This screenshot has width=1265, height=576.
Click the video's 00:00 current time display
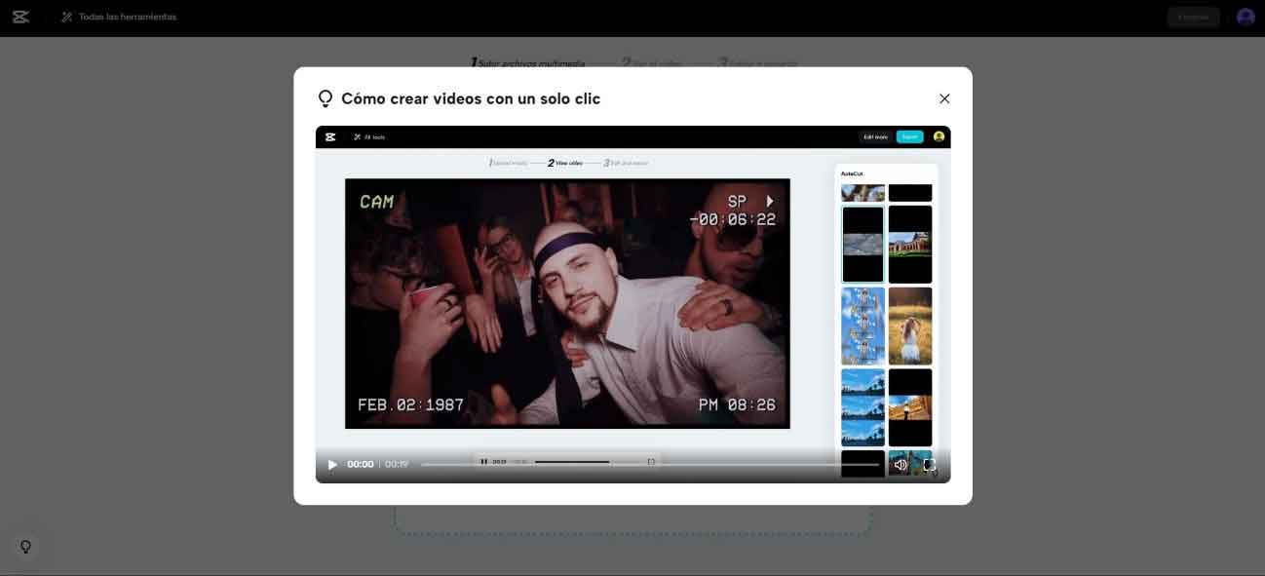tap(360, 465)
